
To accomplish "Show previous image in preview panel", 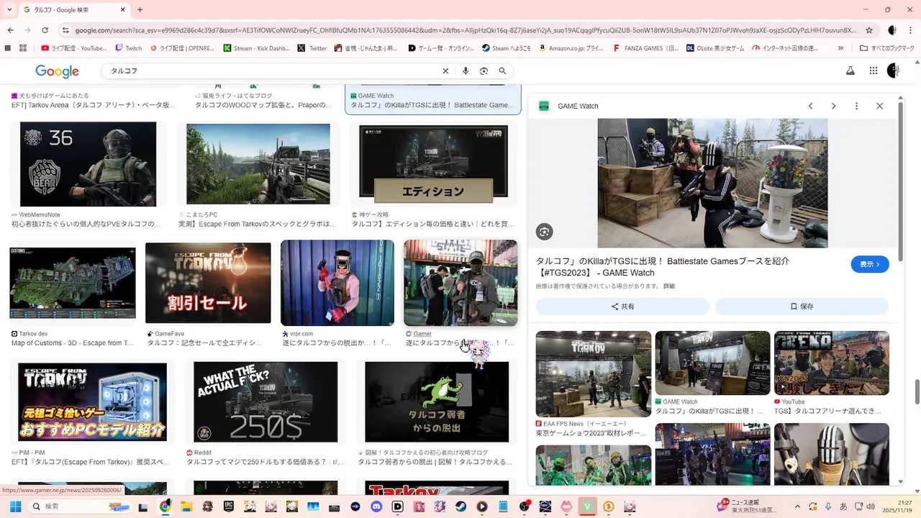I will point(810,106).
